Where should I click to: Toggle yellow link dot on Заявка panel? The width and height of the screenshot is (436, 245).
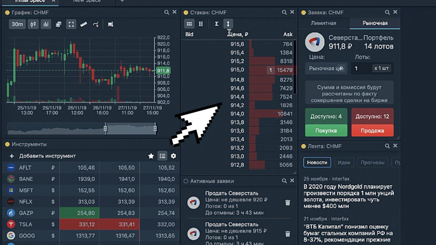tap(303, 13)
